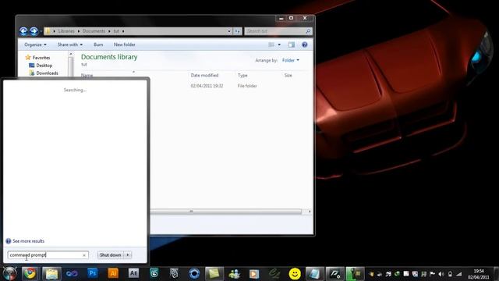Screen dimensions: 499x281
Task: Open Windows Explorer from the taskbar
Action: (x=51, y=273)
